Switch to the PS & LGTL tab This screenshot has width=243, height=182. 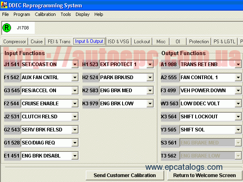point(224,42)
